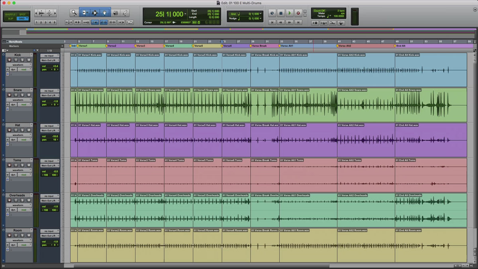This screenshot has width=478, height=269.
Task: Click the Return to Zero button
Action: [272, 23]
